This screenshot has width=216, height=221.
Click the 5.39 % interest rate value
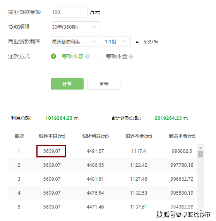151,42
